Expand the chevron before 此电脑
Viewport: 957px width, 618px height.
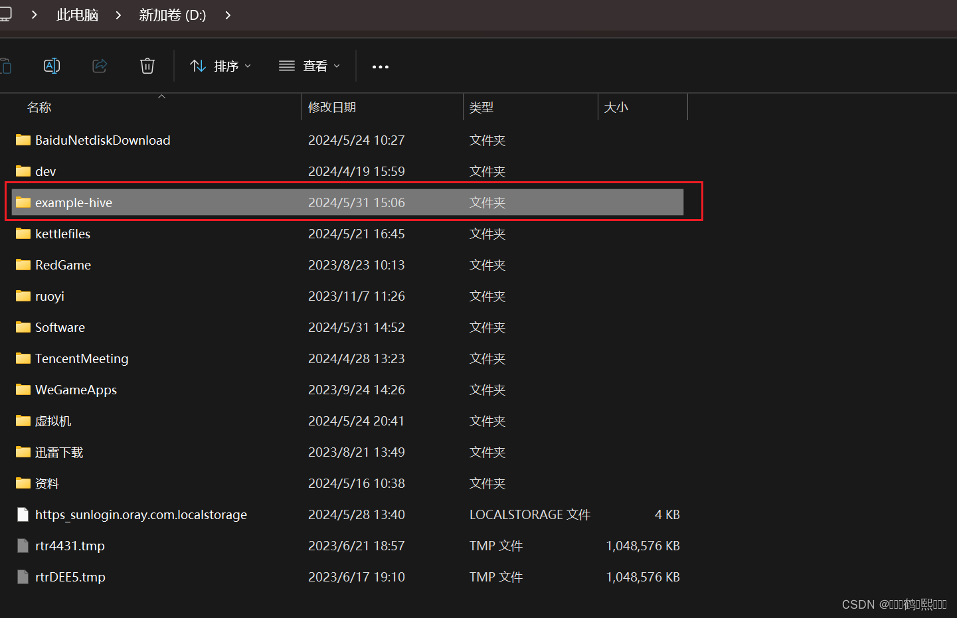[34, 15]
